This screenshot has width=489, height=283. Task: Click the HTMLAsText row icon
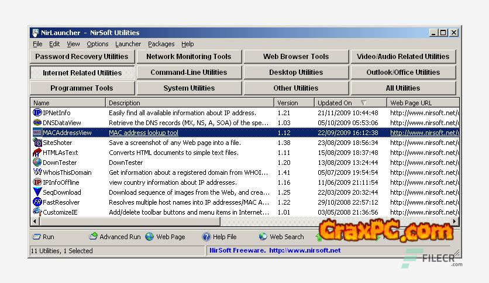pyautogui.click(x=37, y=153)
